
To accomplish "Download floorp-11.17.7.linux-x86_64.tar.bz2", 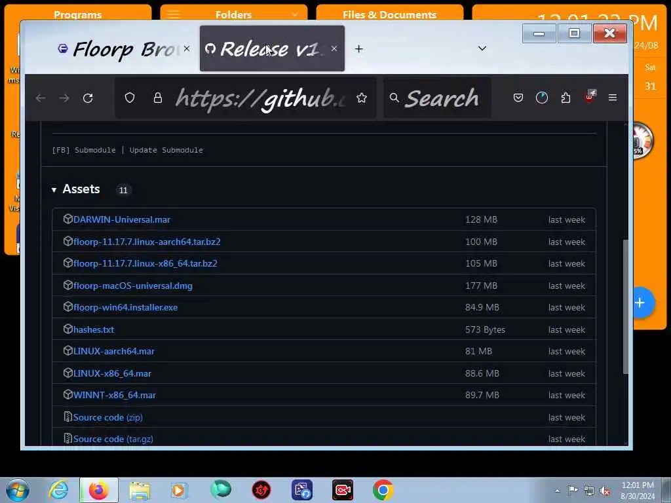I will pos(145,263).
